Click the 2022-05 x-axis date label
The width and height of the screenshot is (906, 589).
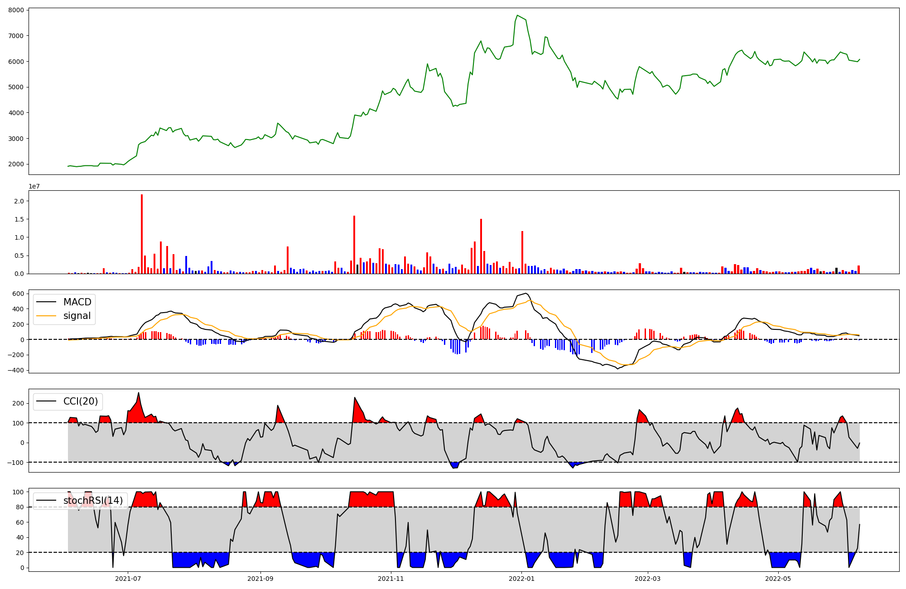tap(778, 579)
